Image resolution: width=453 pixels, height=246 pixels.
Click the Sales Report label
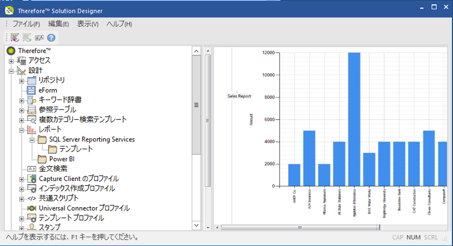(239, 96)
